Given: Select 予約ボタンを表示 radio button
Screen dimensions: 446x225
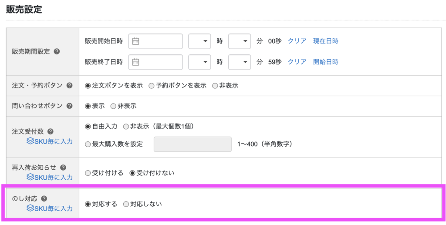Looking at the screenshot, I should [152, 85].
